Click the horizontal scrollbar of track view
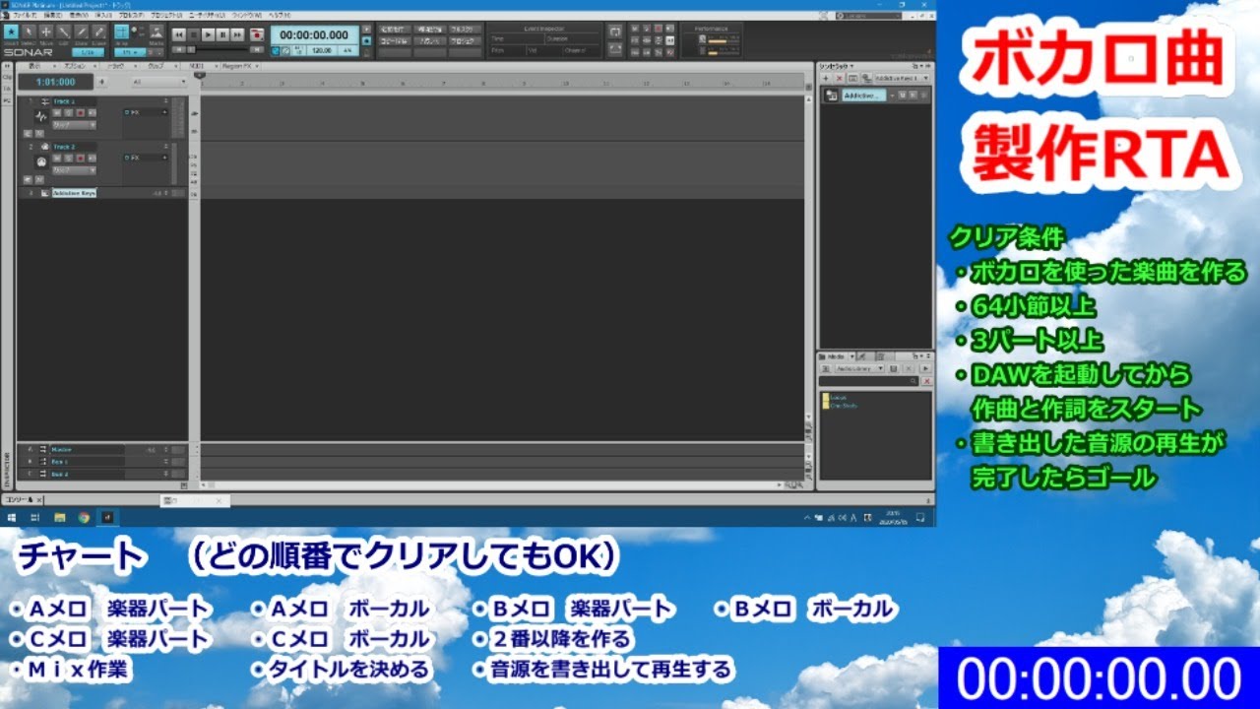The width and height of the screenshot is (1260, 709). coord(492,484)
